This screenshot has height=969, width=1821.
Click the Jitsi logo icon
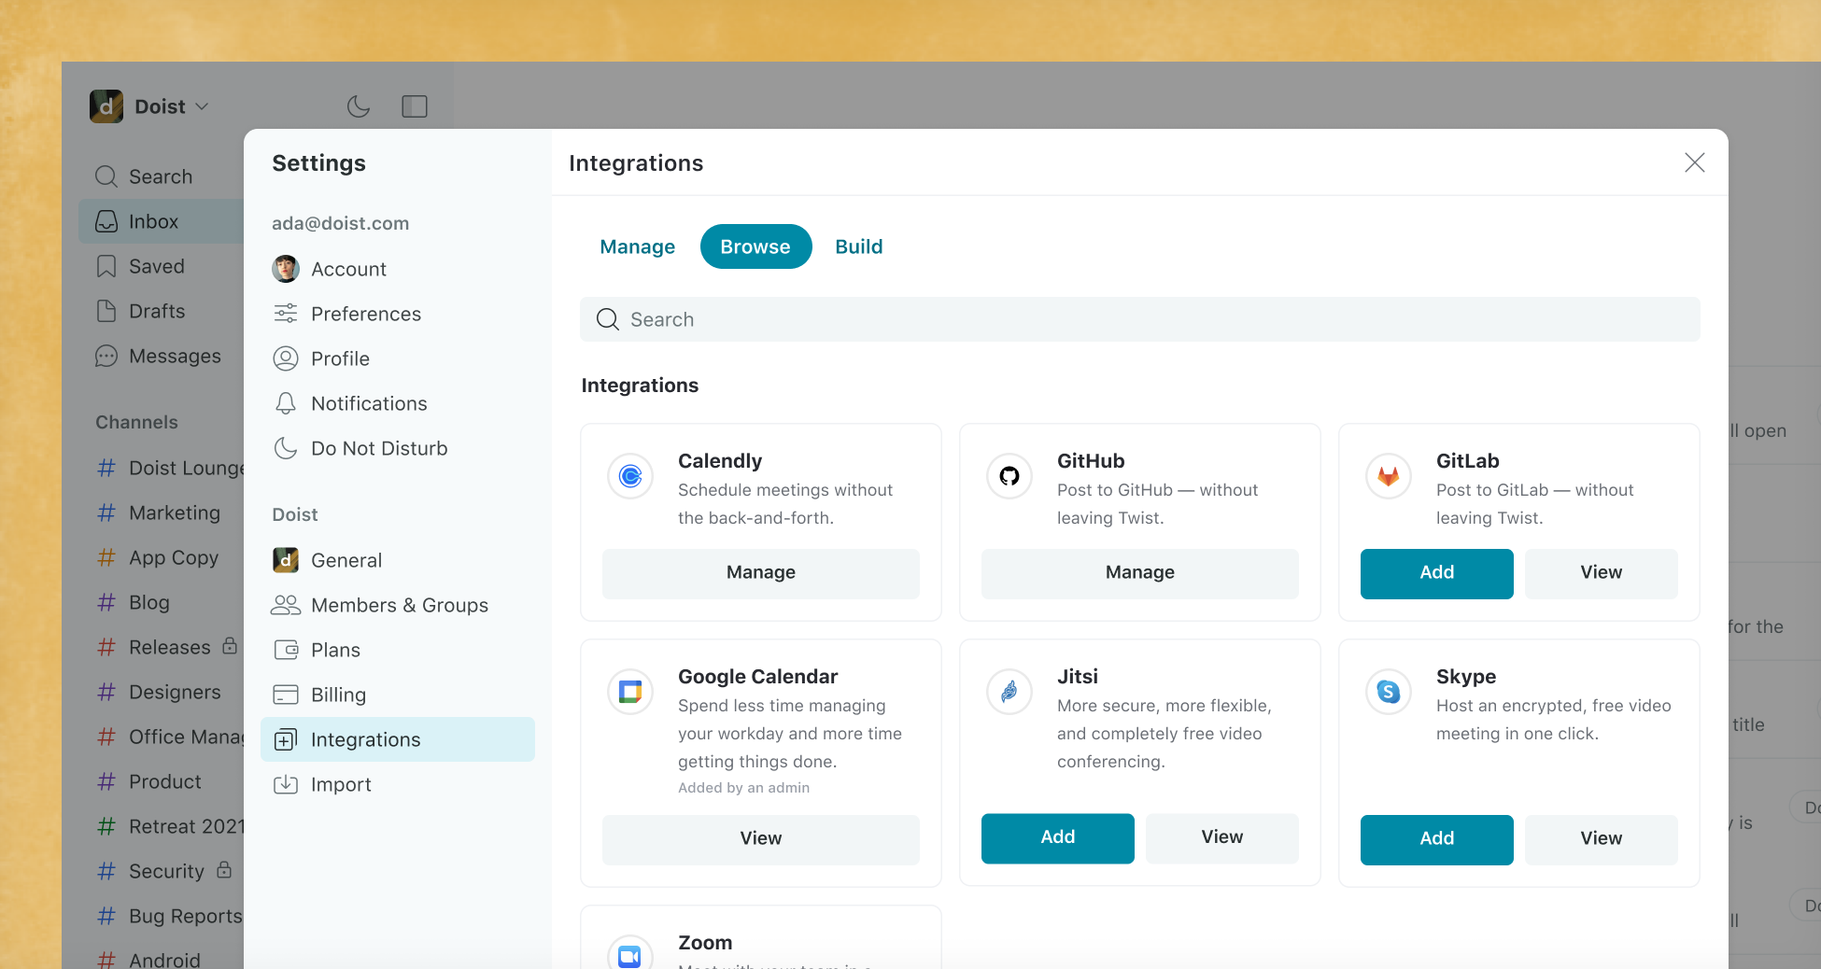tap(1009, 692)
